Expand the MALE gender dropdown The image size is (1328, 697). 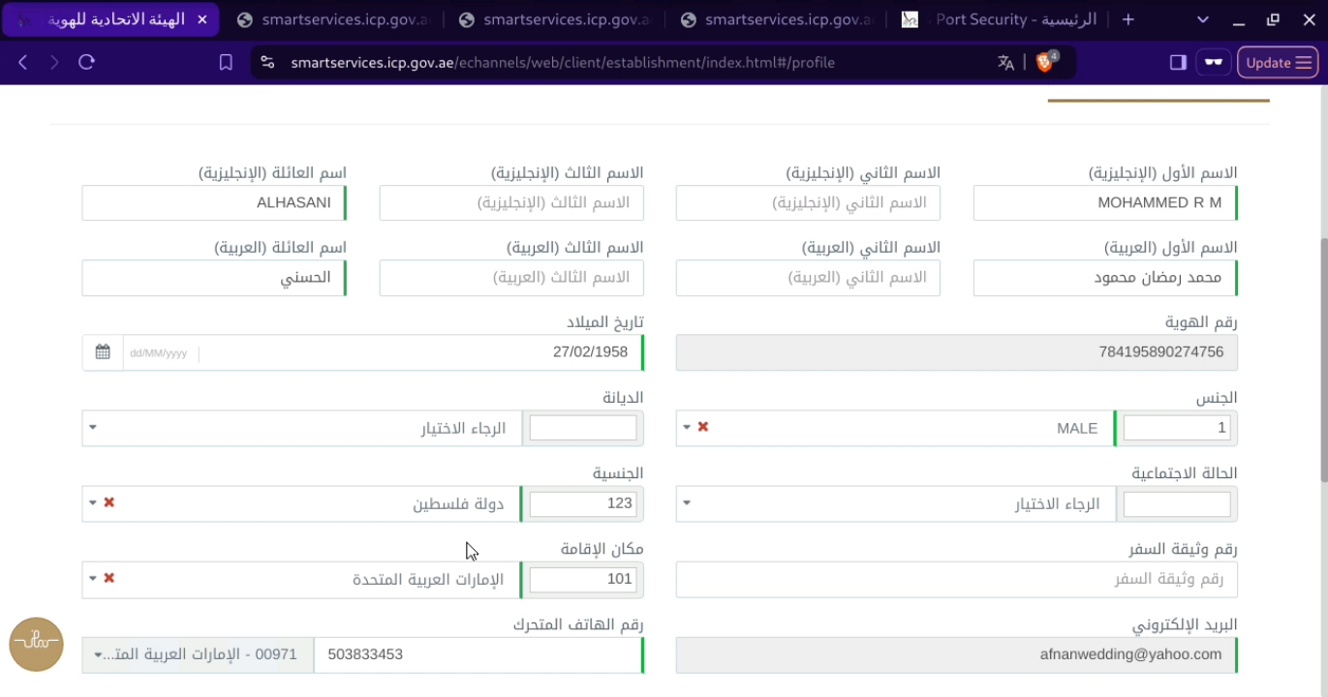point(687,427)
